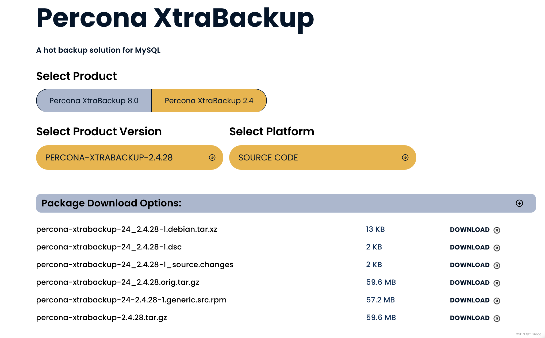Image resolution: width=545 pixels, height=338 pixels.
Task: Click the hot backup solution for MySQL subtitle
Action: [98, 50]
